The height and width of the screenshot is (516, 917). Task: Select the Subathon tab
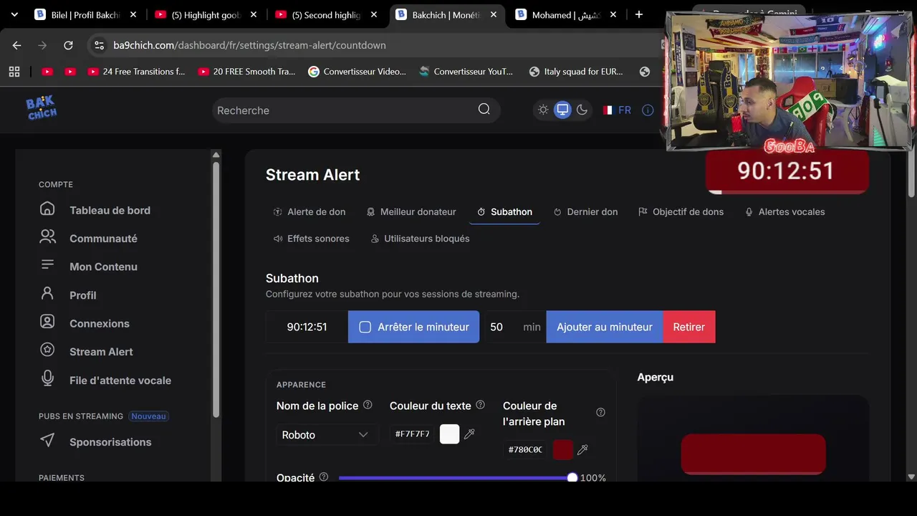[x=505, y=212]
